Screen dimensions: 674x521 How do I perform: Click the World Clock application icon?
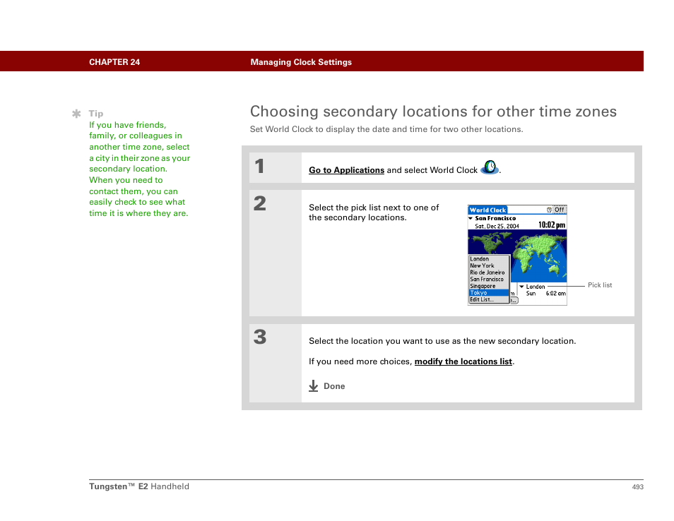490,167
